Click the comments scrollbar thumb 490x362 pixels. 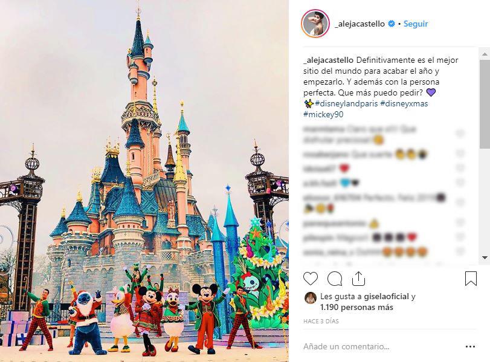coord(485,104)
